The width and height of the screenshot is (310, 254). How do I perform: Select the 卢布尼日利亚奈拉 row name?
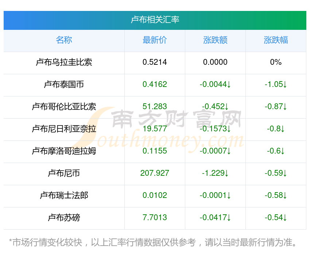(x=64, y=129)
